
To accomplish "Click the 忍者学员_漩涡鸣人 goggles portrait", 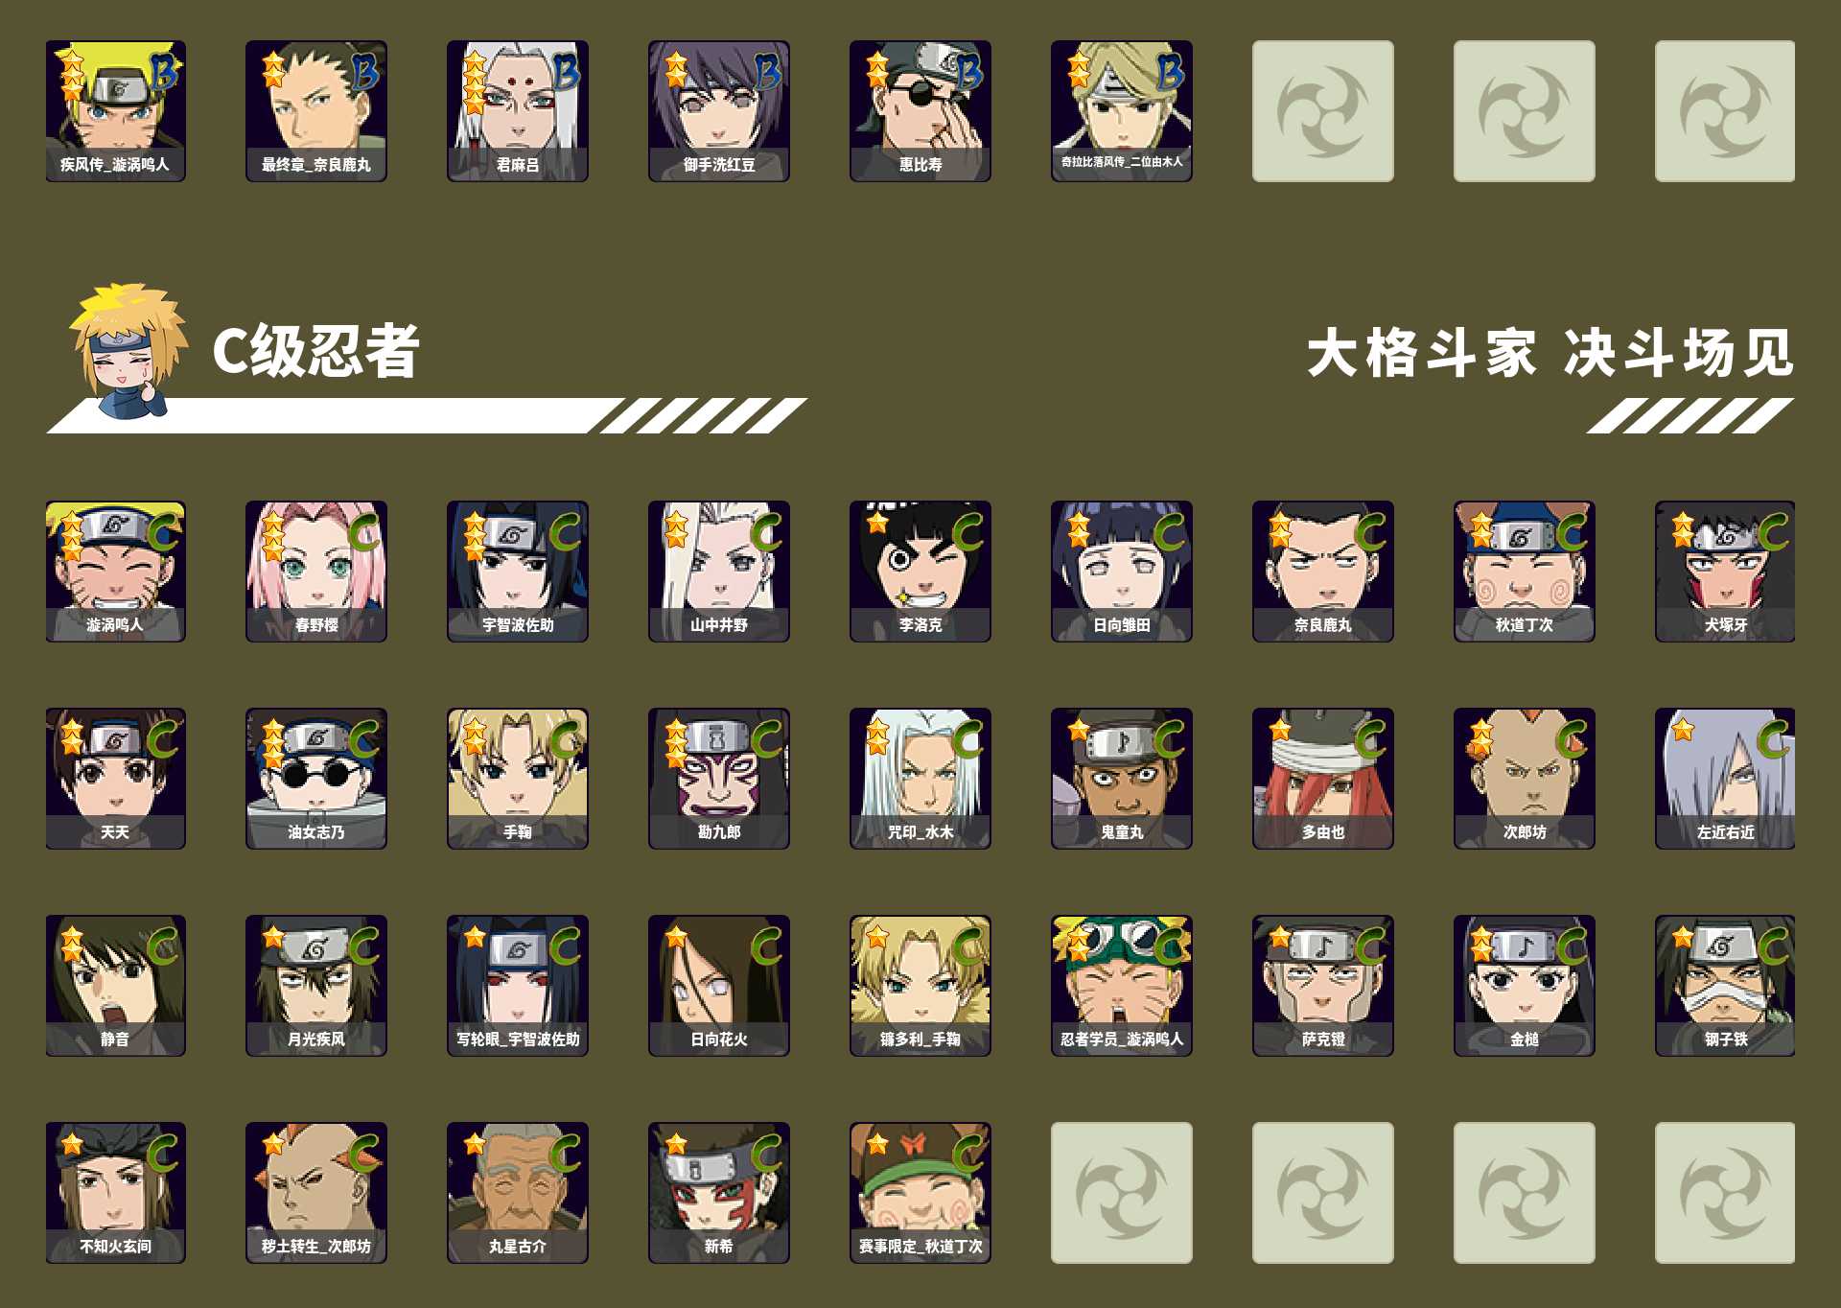I will pyautogui.click(x=1122, y=986).
